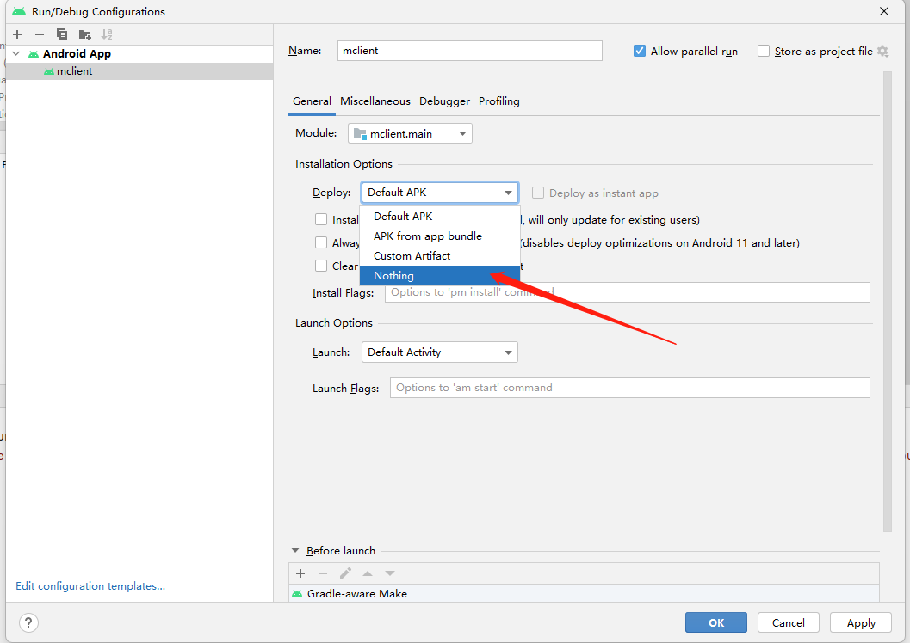
Task: Choose Default APK from the list
Action: click(439, 216)
